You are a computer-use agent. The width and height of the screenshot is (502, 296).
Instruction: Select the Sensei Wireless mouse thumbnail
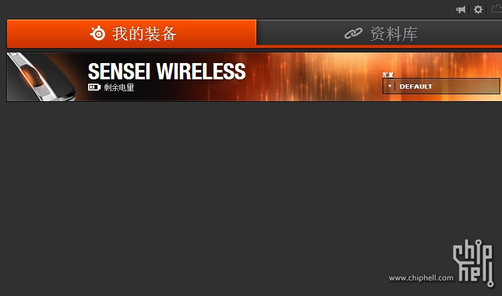tap(41, 77)
